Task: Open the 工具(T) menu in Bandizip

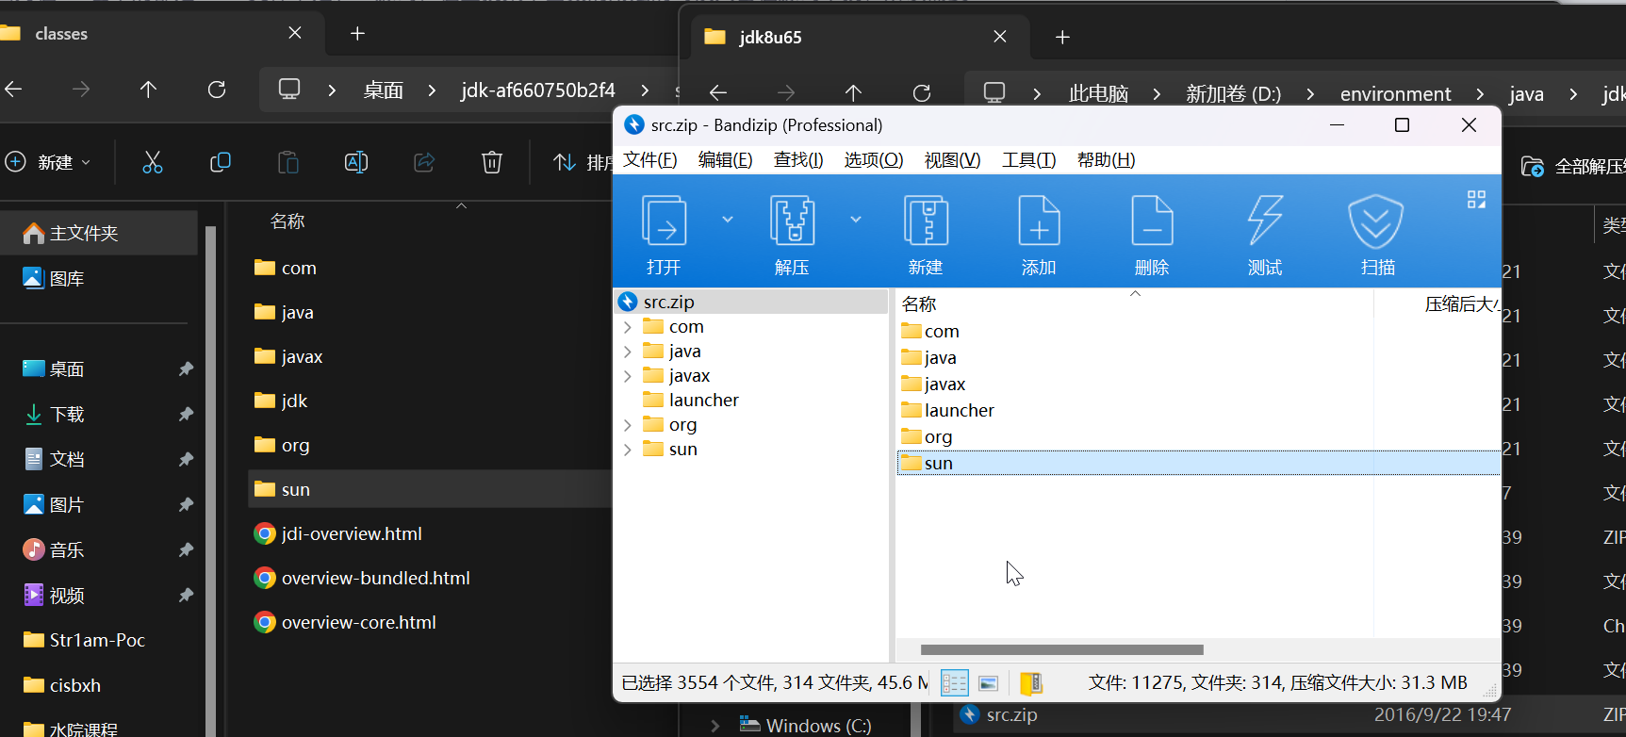Action: [1028, 160]
